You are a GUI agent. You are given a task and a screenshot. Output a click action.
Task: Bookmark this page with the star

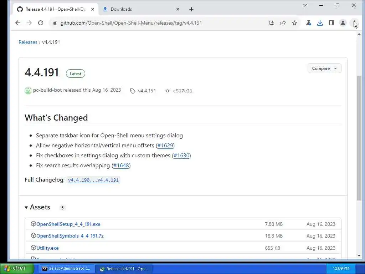coord(294,23)
